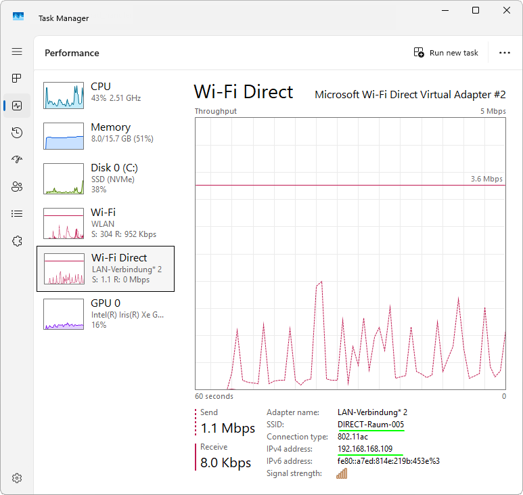Go to the Processes page icon

click(17, 78)
